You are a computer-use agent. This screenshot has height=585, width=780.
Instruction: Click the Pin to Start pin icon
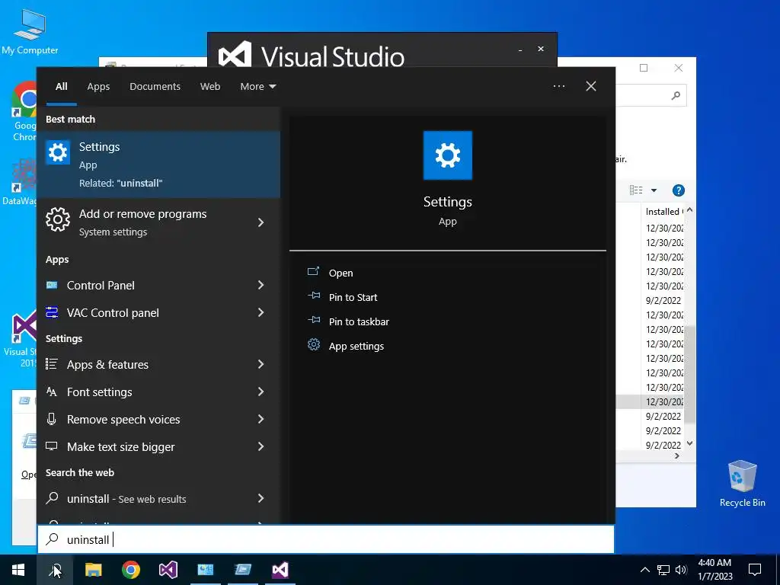[x=314, y=296]
